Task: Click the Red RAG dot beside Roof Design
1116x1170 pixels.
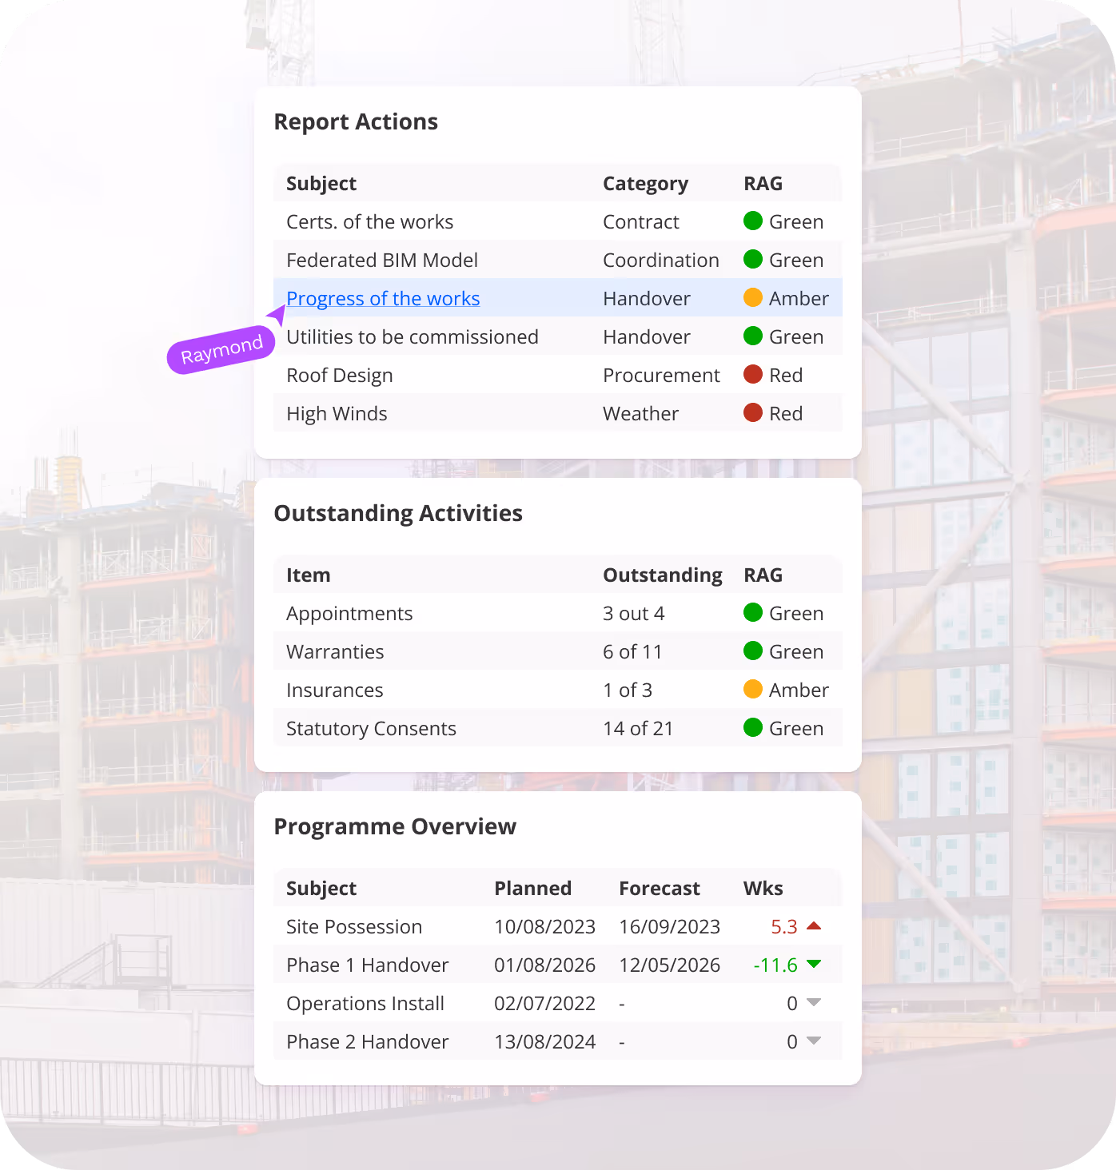Action: (x=752, y=374)
